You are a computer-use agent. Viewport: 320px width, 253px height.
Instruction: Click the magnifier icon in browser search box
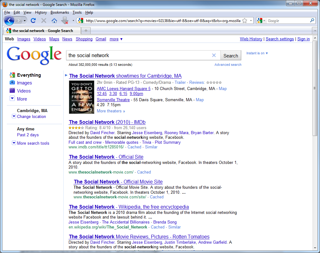[312, 20]
